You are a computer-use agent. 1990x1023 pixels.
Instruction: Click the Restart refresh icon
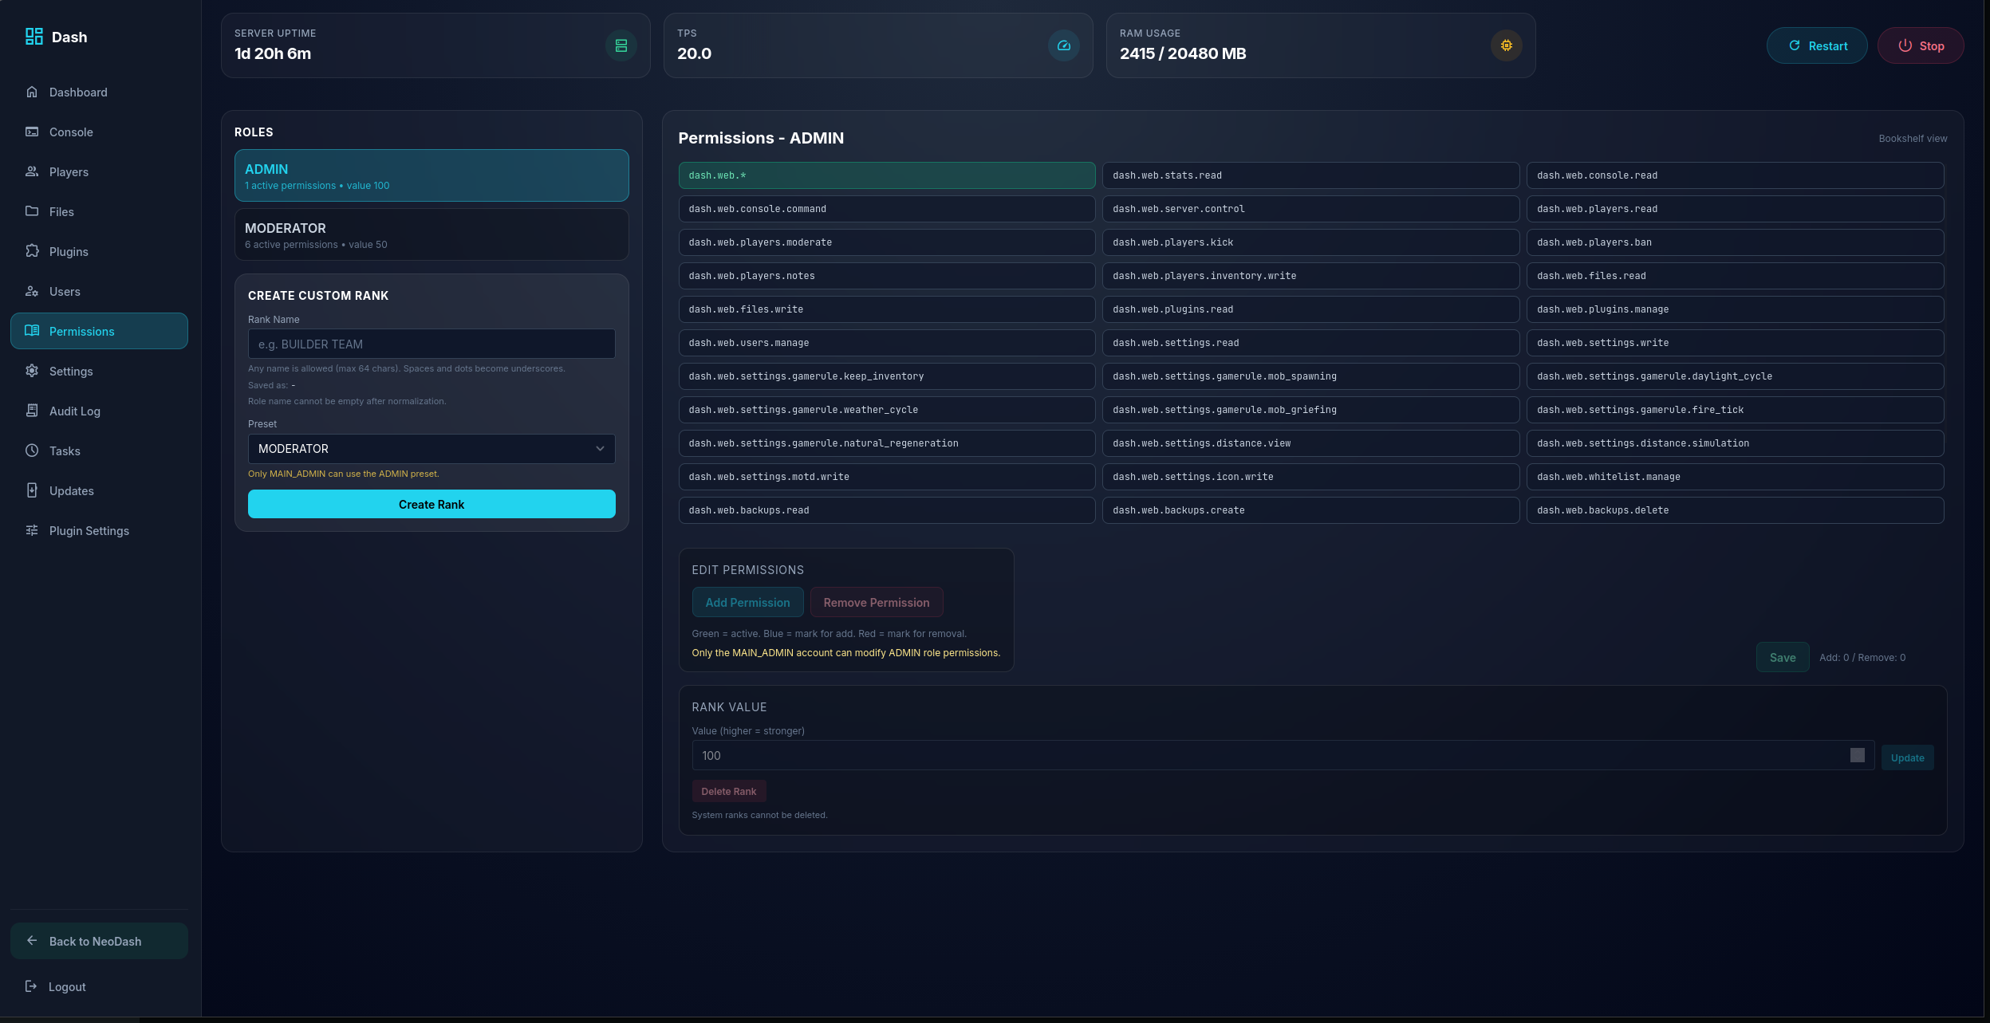point(1795,45)
